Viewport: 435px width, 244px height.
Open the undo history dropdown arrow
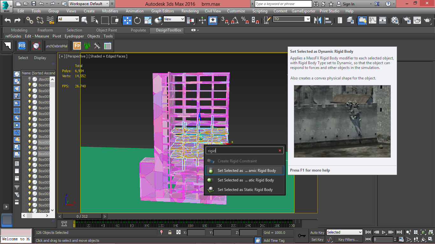pos(47,4)
